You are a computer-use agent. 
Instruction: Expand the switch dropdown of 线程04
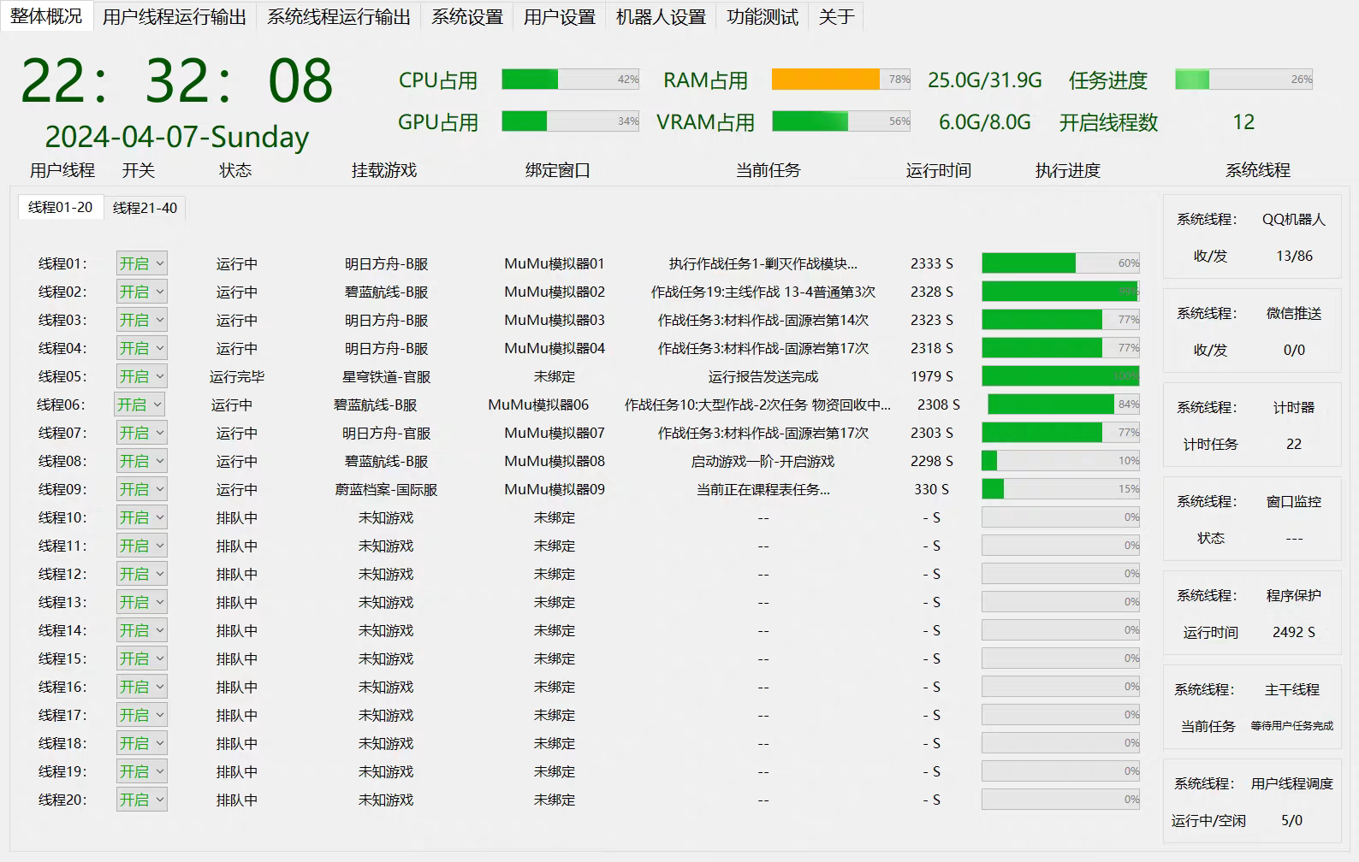tap(141, 348)
